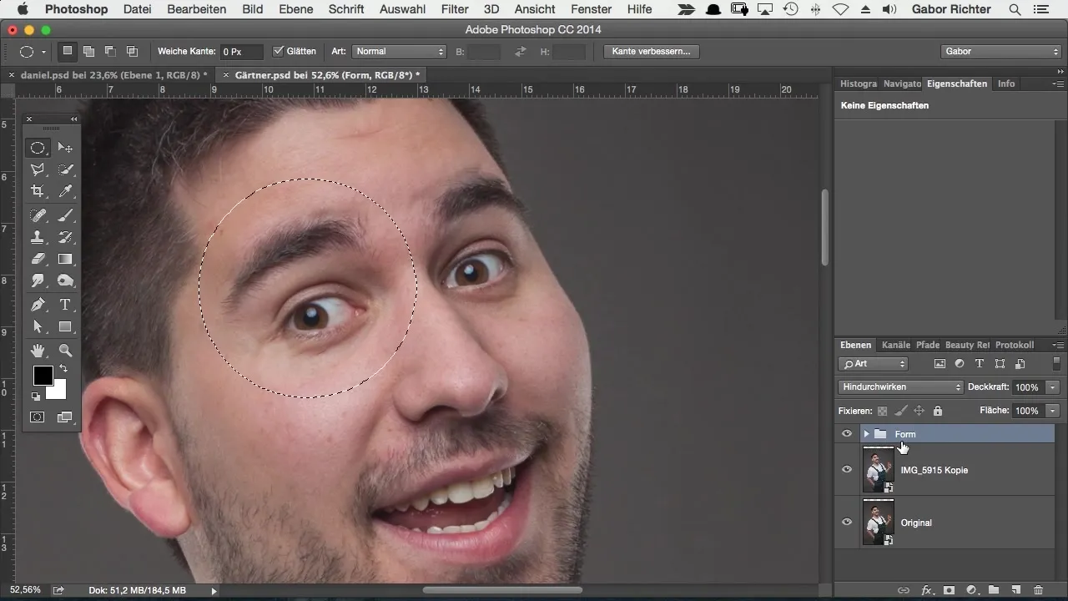Switch to the Kanäle tab
Screen dimensions: 1068x601
pyautogui.click(x=895, y=345)
